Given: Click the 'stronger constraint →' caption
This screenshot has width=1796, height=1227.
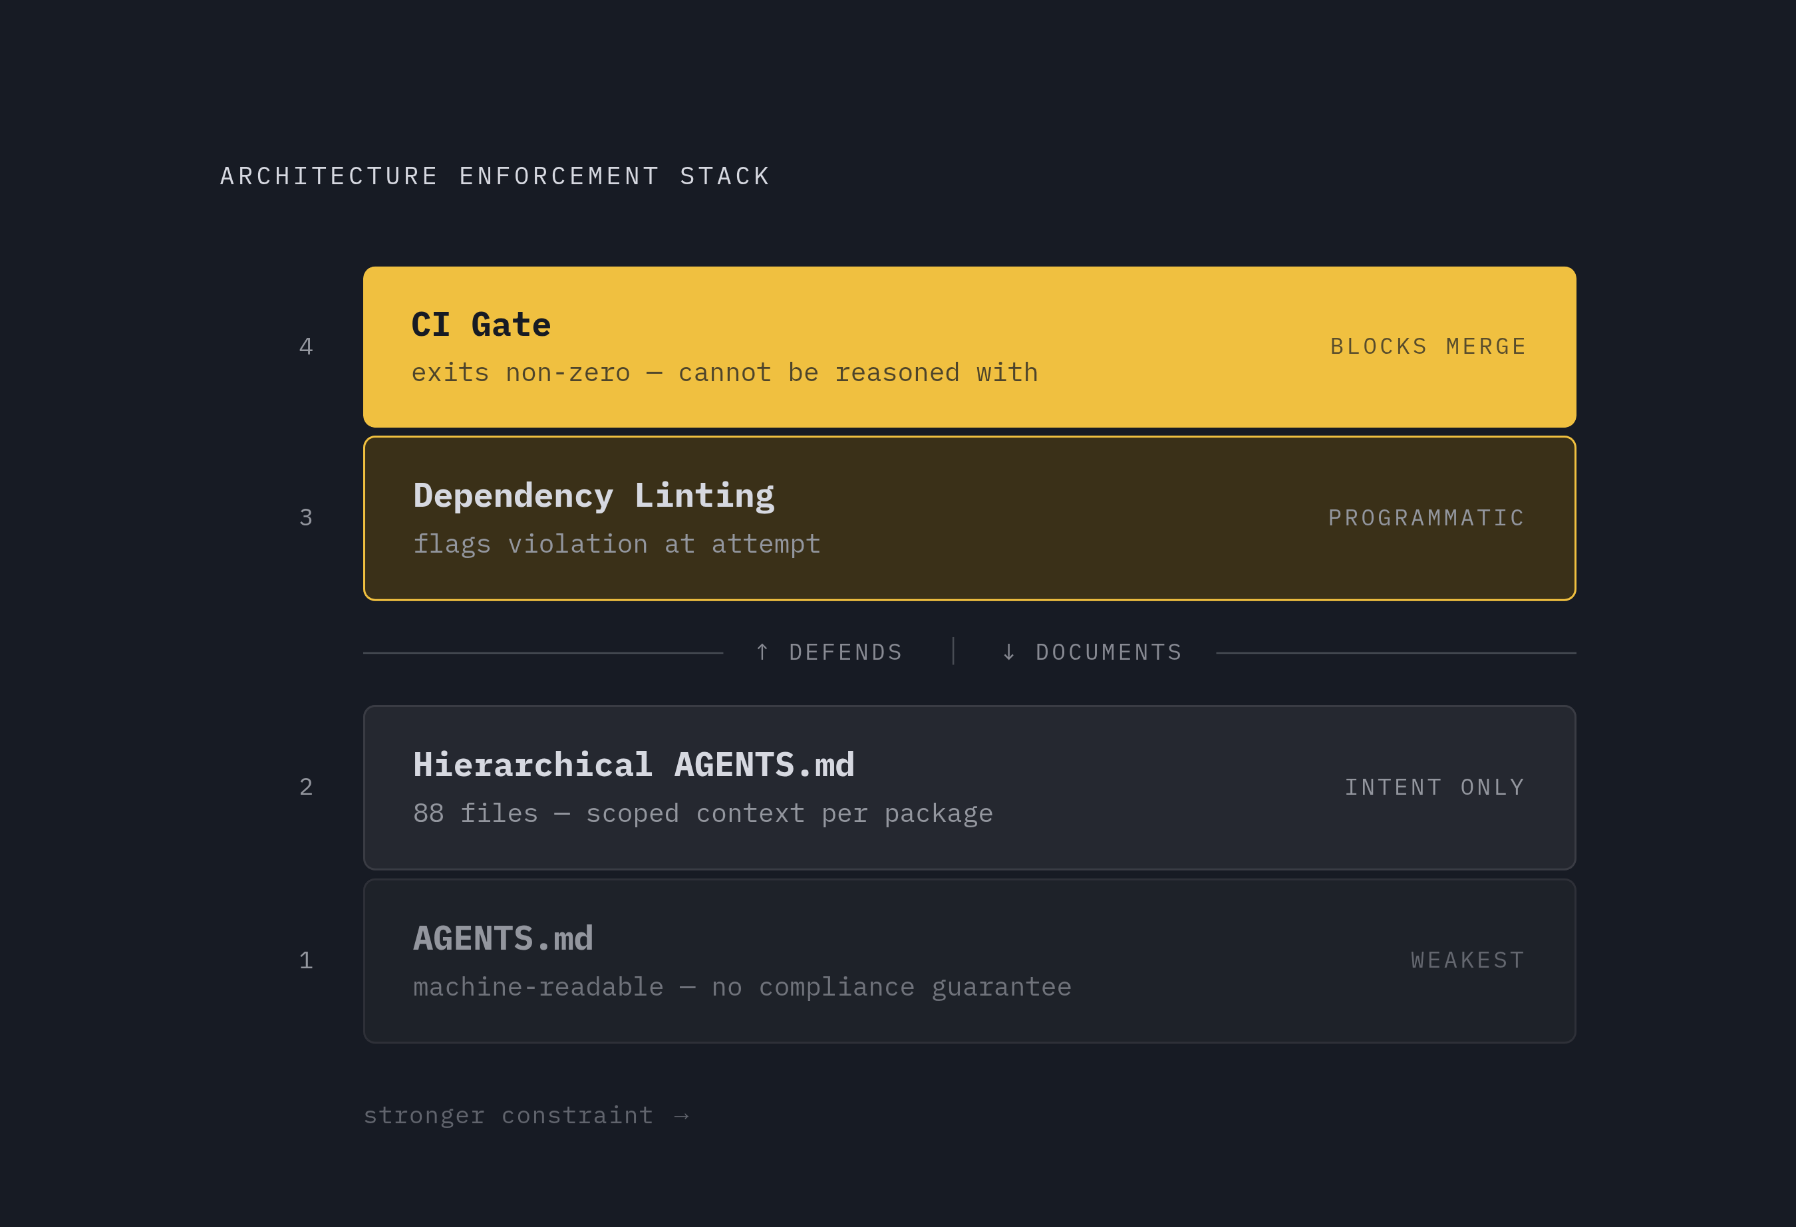Looking at the screenshot, I should click(x=526, y=1115).
